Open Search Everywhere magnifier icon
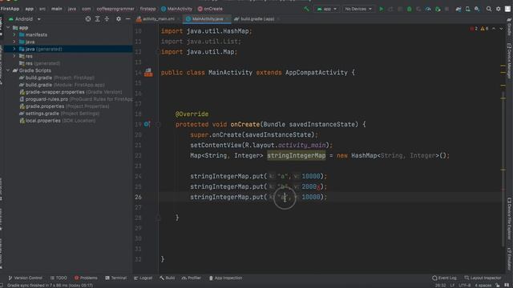Screen dimensions: 513x288 tap(489, 9)
